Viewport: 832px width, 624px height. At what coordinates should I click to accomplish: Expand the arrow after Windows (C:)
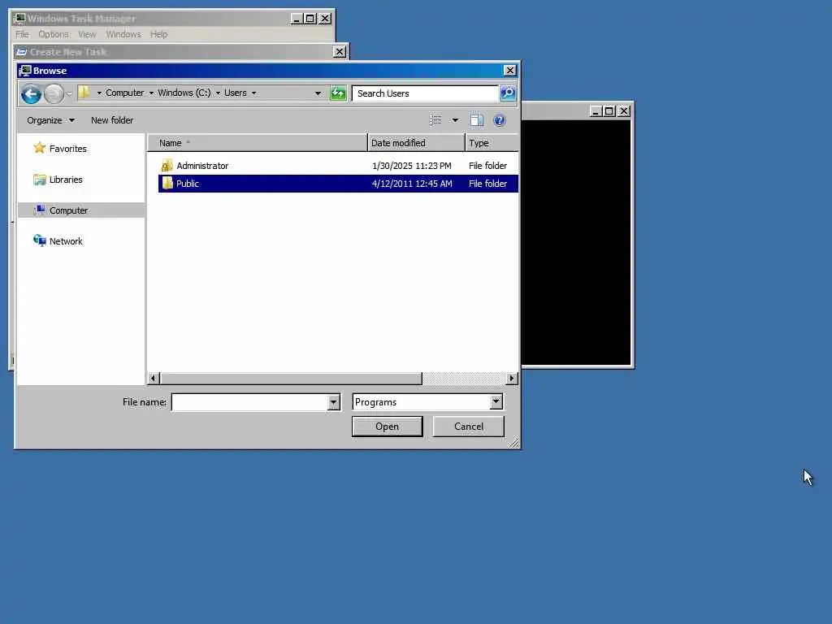tap(218, 93)
